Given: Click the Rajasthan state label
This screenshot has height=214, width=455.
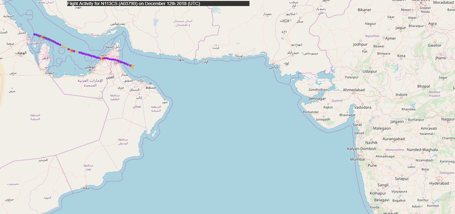Looking at the screenshot, I should pyautogui.click(x=372, y=36).
